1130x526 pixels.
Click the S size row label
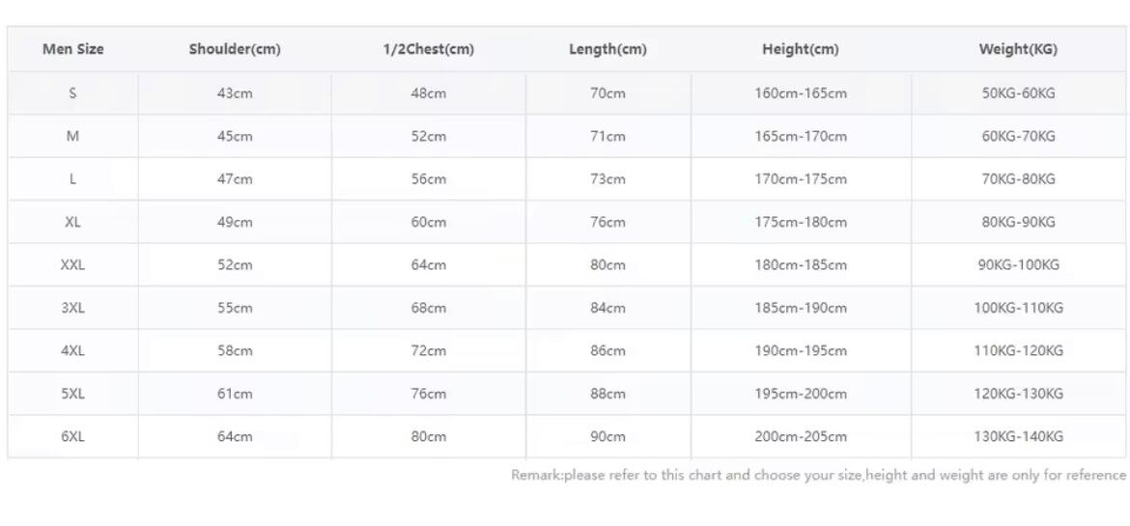coord(72,94)
